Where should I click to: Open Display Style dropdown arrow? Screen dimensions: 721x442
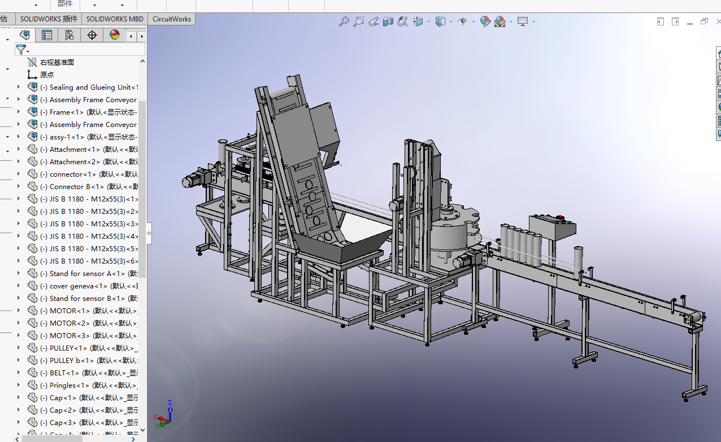tap(451, 22)
